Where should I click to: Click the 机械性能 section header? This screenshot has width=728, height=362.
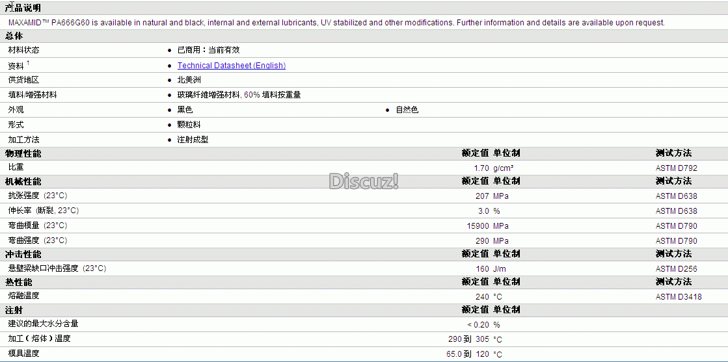click(23, 181)
